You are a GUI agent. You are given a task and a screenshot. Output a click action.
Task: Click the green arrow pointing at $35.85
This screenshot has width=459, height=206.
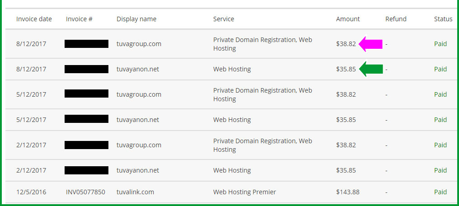pyautogui.click(x=371, y=69)
